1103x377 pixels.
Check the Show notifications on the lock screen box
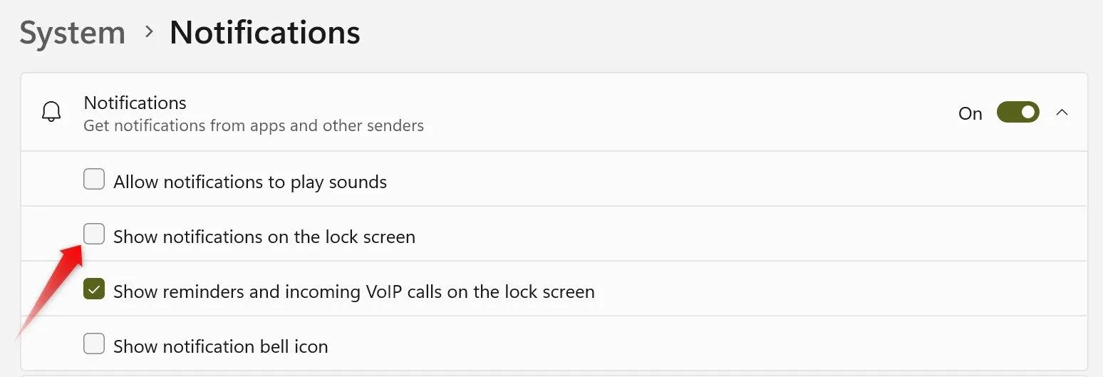pyautogui.click(x=94, y=234)
